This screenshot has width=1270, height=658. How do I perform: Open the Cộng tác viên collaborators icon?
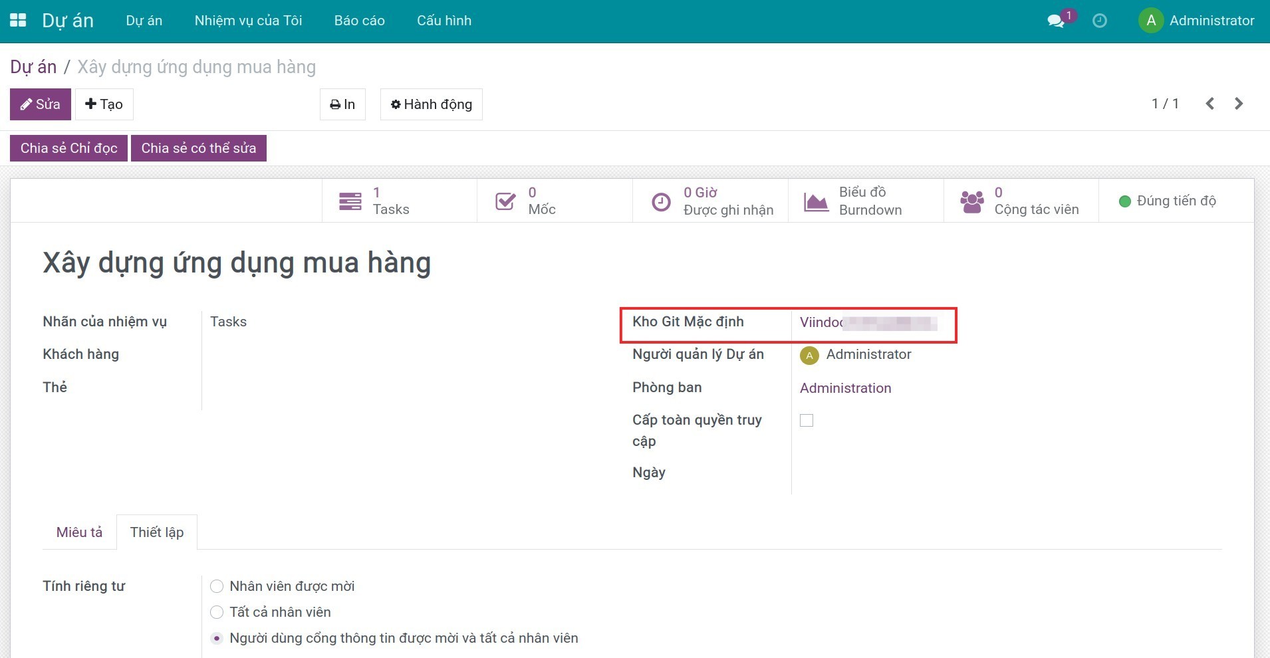point(971,201)
